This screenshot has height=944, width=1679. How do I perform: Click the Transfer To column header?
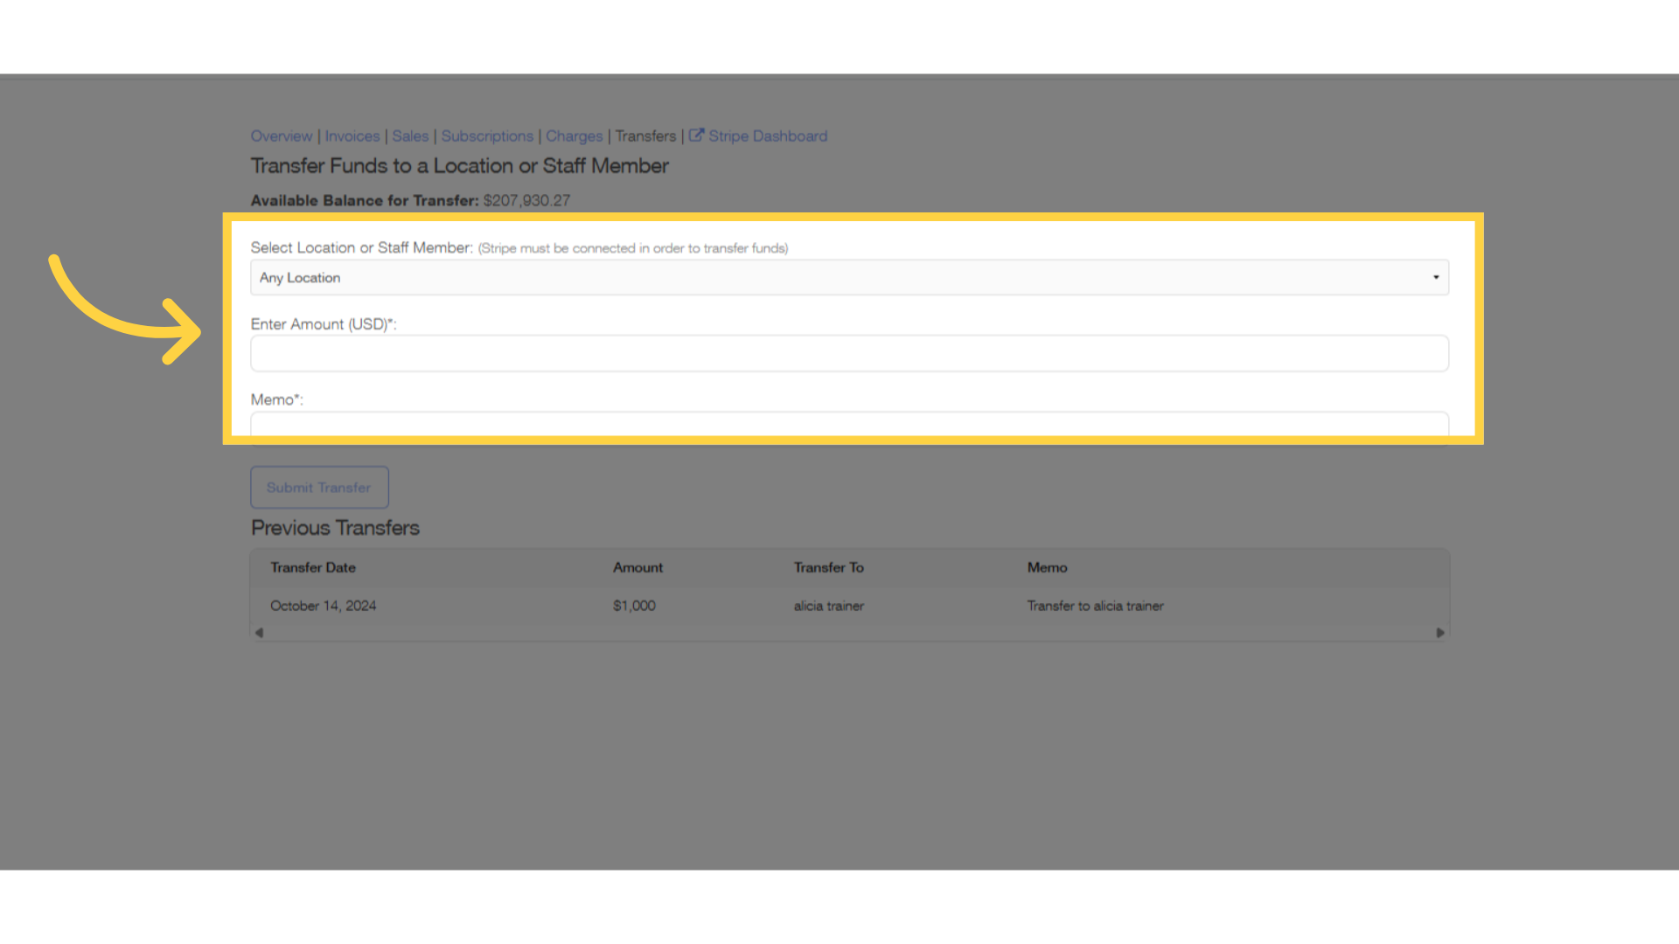[x=828, y=567]
